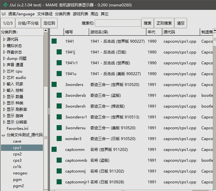Image resolution: width=216 pixels, height=191 pixels.
Task: Select the cave category item
Action: pos(17,141)
